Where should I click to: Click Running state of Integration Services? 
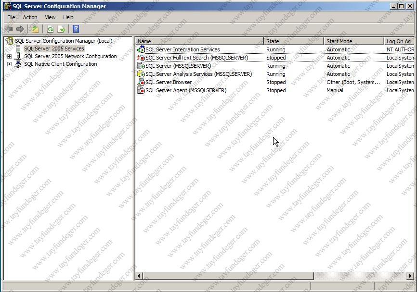(276, 49)
